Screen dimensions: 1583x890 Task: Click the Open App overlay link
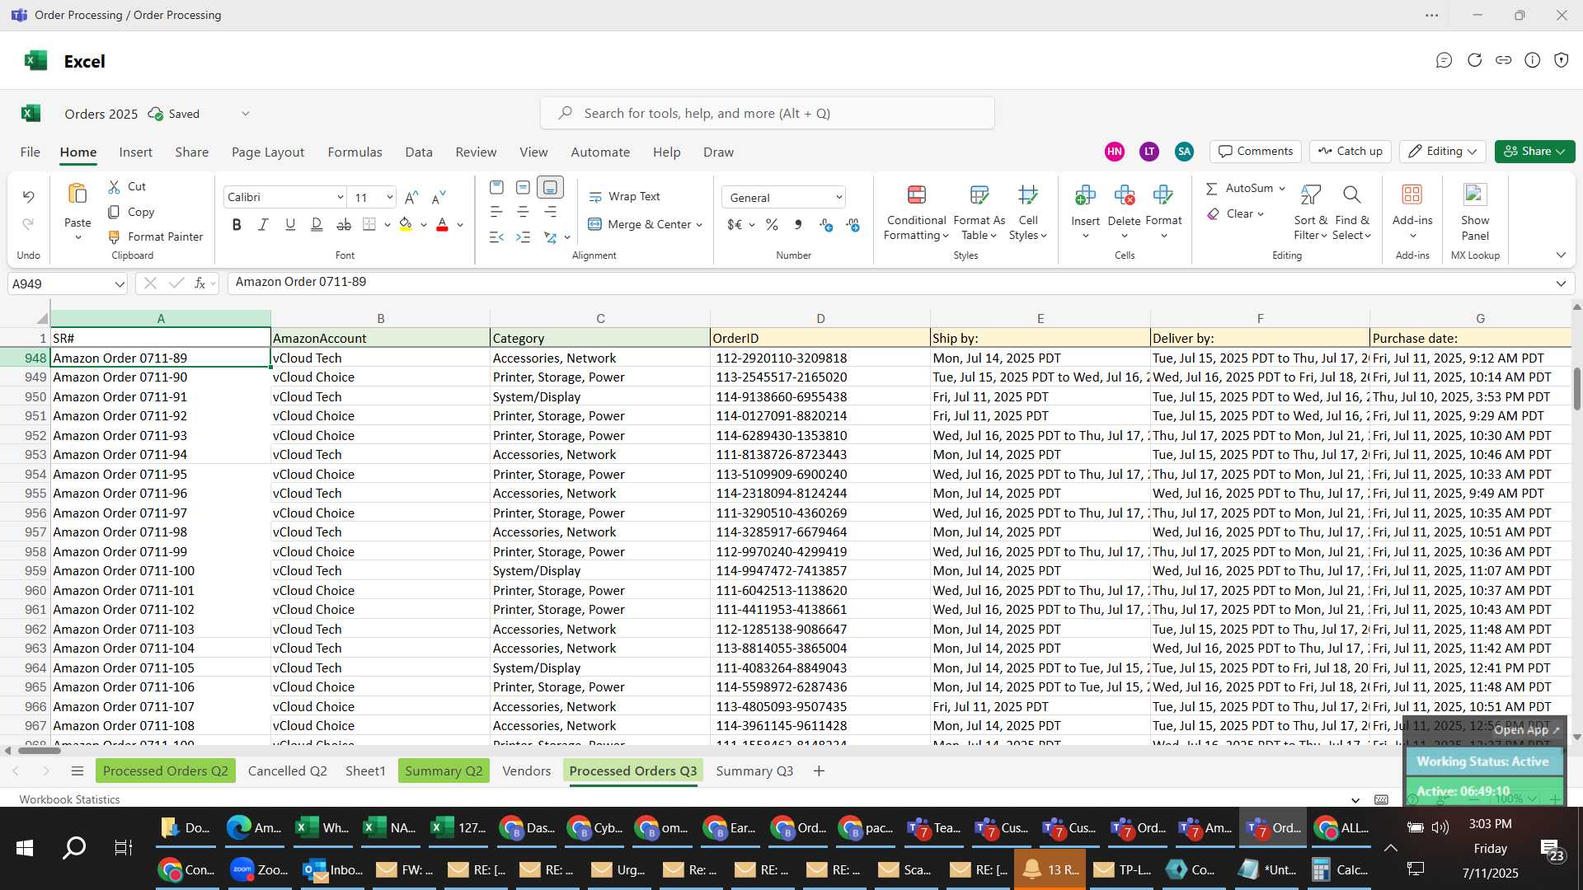(1527, 730)
